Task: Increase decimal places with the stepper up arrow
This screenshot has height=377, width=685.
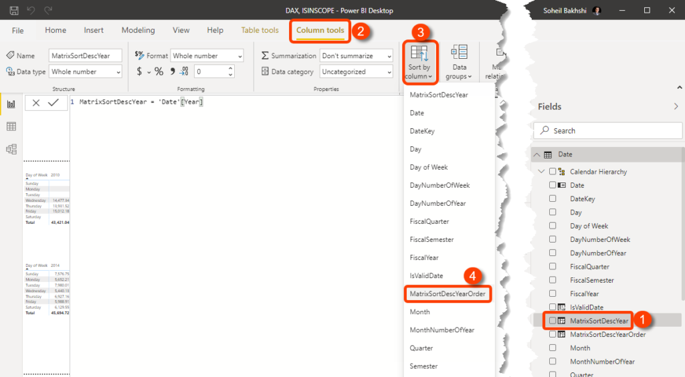Action: pos(231,68)
